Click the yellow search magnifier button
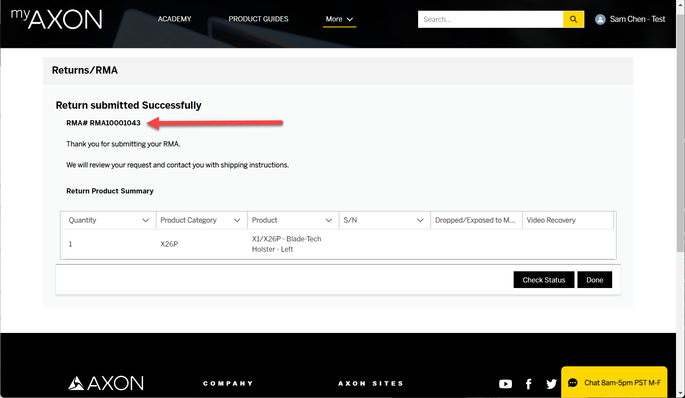The width and height of the screenshot is (685, 398). (x=574, y=19)
